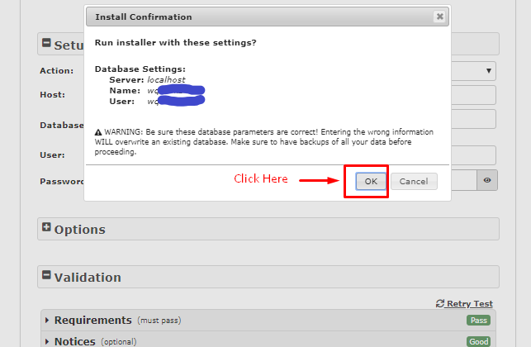Viewport: 531px width, 347px height.
Task: Collapse the Setup section minus icon
Action: pos(46,43)
